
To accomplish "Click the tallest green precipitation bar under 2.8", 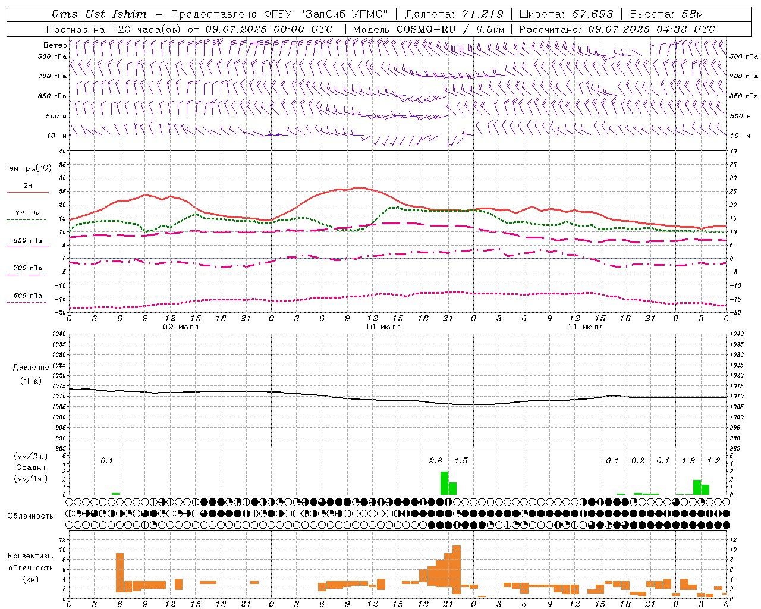I will coord(444,483).
